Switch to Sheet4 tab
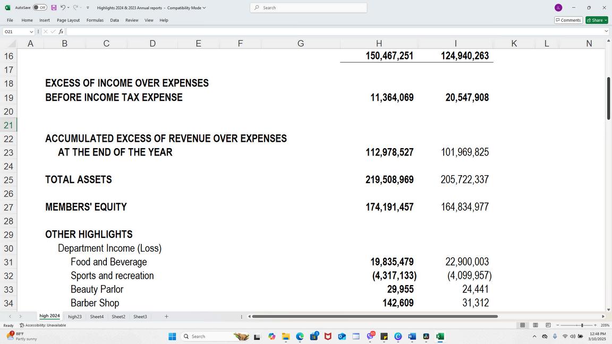 point(97,317)
